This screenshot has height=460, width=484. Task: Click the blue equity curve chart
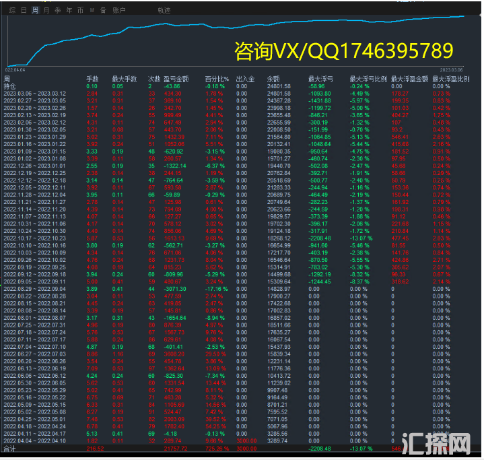coord(236,37)
